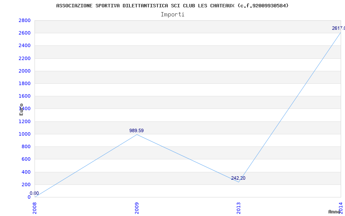Click the 1800 y-axis tick label
The image size is (345, 216).
coord(25,83)
